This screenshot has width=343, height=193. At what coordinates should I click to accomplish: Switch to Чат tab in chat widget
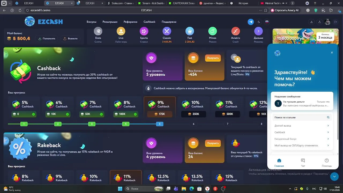pos(303,163)
